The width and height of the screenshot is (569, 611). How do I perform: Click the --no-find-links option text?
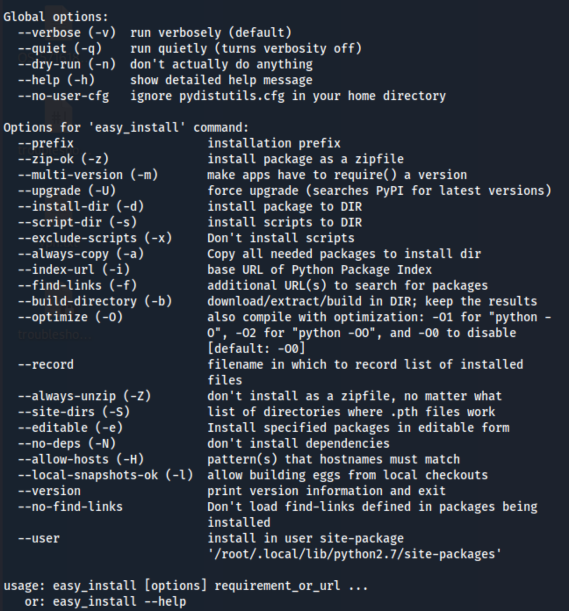click(x=70, y=507)
